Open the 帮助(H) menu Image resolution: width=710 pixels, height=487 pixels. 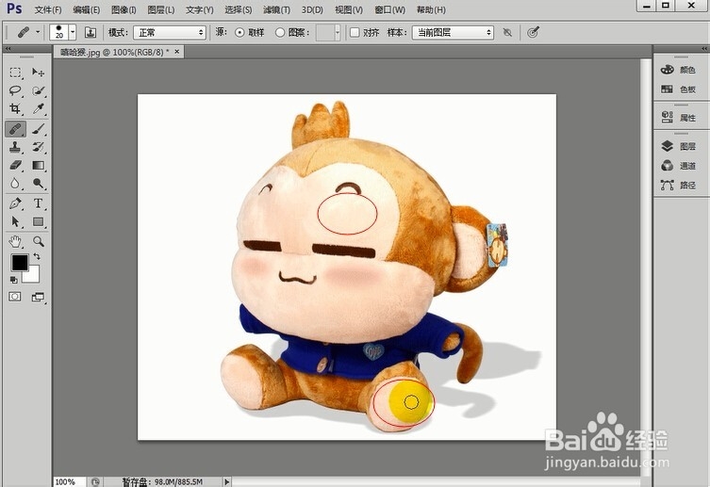click(x=431, y=9)
